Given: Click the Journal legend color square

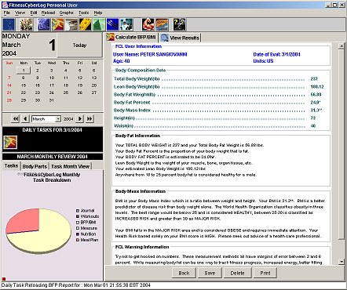Looking at the screenshot, I should (x=78, y=211).
